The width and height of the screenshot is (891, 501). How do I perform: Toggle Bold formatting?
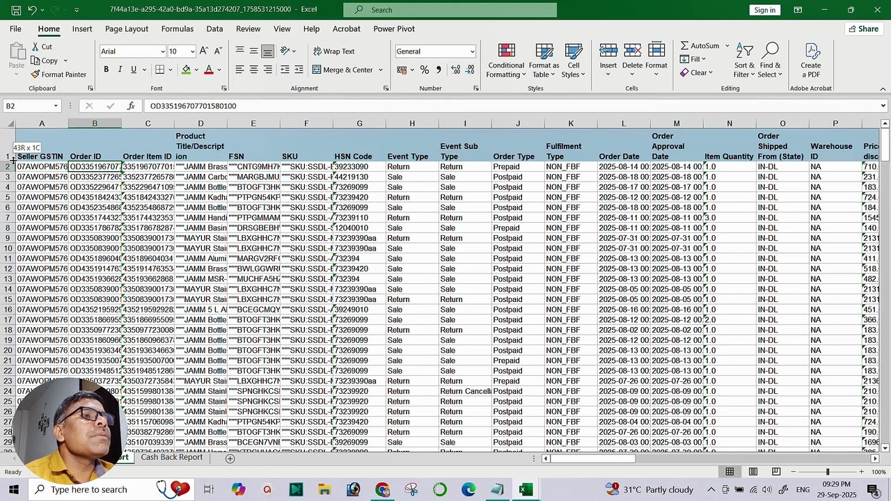pos(106,70)
